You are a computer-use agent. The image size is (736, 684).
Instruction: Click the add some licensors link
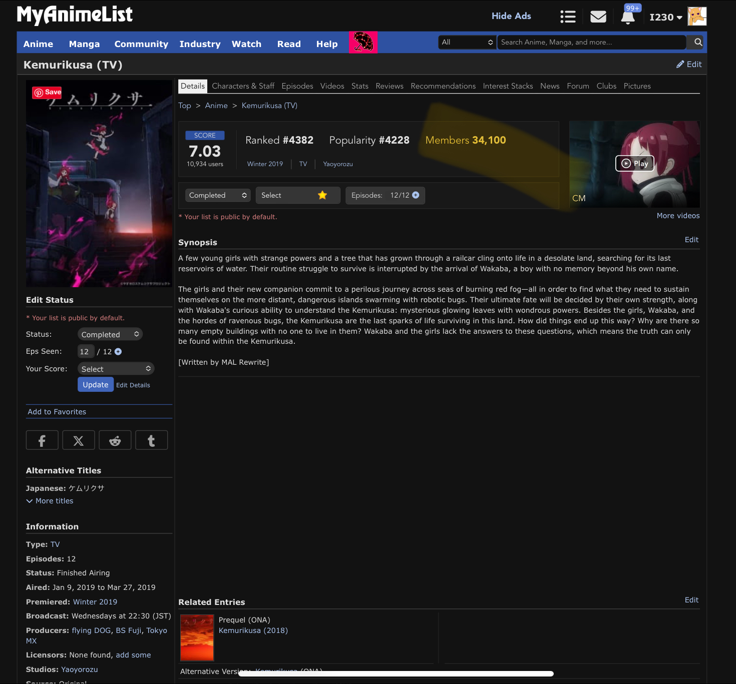(x=133, y=655)
